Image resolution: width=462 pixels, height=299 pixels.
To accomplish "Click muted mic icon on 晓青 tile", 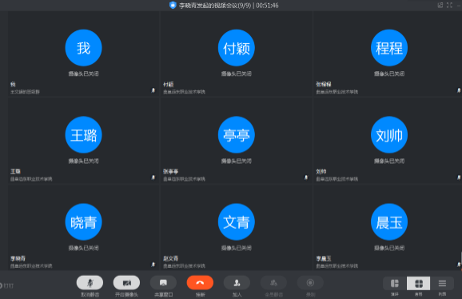I will [x=153, y=265].
